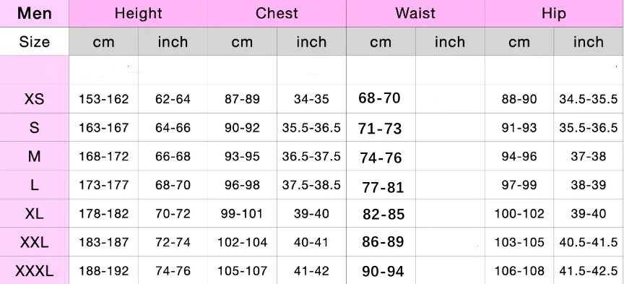Screen dimensions: 624x284
Task: Click height value 153-162 cm
Action: (103, 99)
